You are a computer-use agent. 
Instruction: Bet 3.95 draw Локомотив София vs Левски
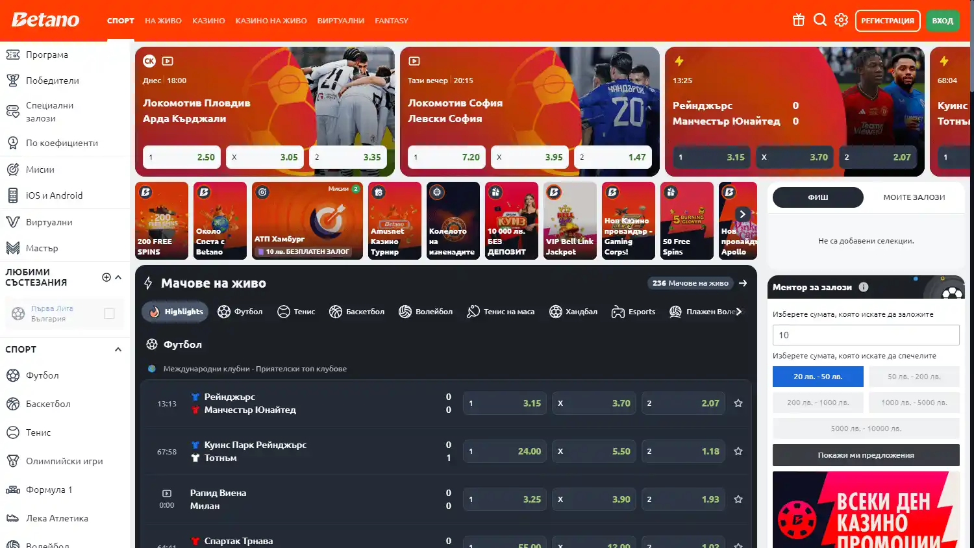click(530, 157)
